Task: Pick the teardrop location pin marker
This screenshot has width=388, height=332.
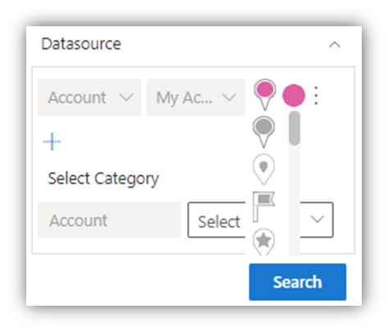Action: (x=263, y=169)
